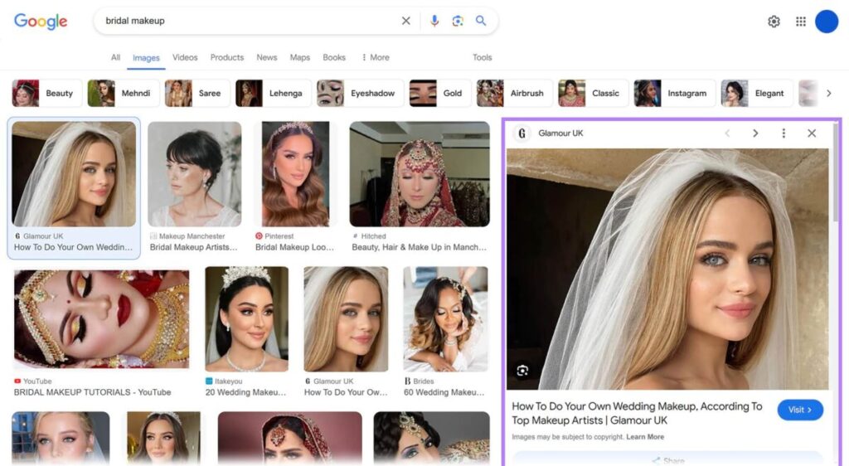
Task: Show next image in preview panel
Action: pyautogui.click(x=755, y=133)
